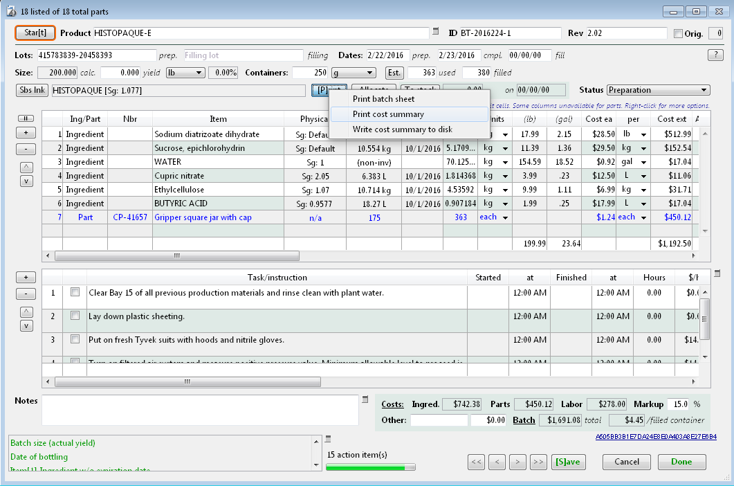Add a task with plus button beside instructions
The image size is (734, 486).
click(x=26, y=277)
